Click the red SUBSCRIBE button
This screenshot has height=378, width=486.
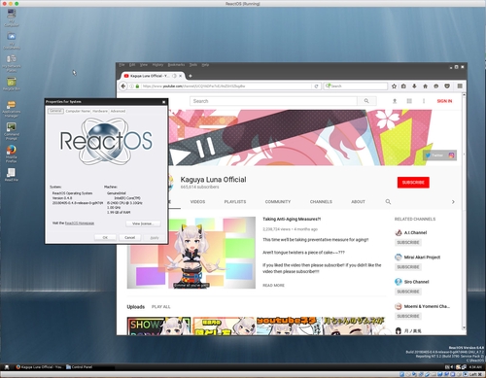tap(413, 183)
